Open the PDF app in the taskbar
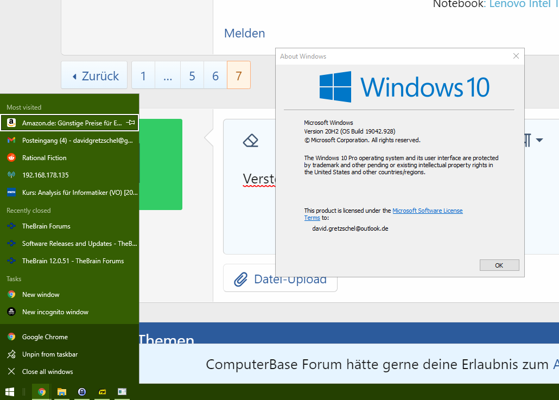The height and width of the screenshot is (400, 559). point(103,392)
